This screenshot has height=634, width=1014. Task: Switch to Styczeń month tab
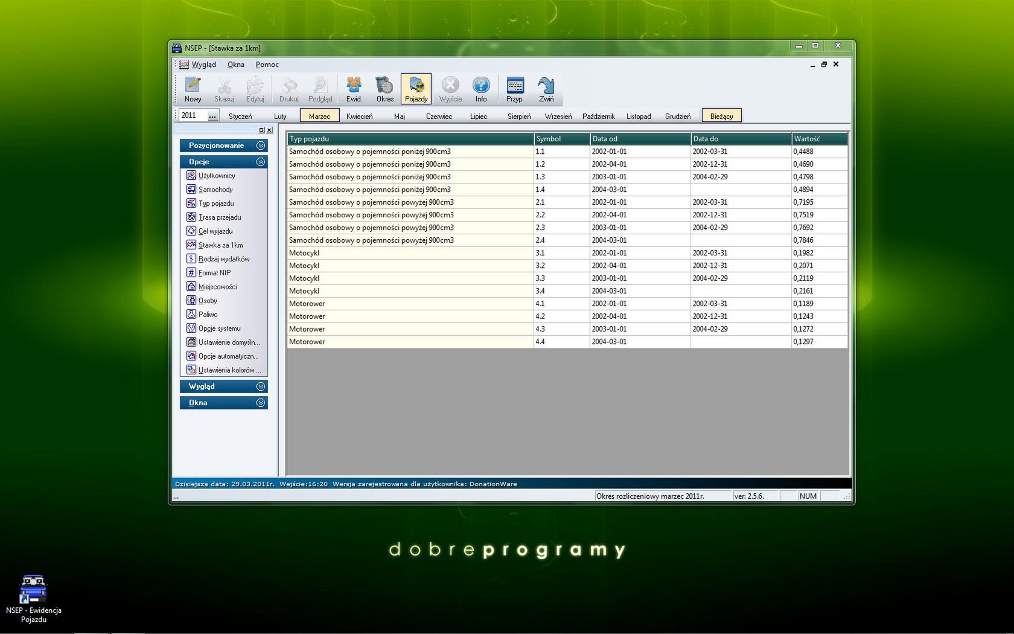coord(240,116)
